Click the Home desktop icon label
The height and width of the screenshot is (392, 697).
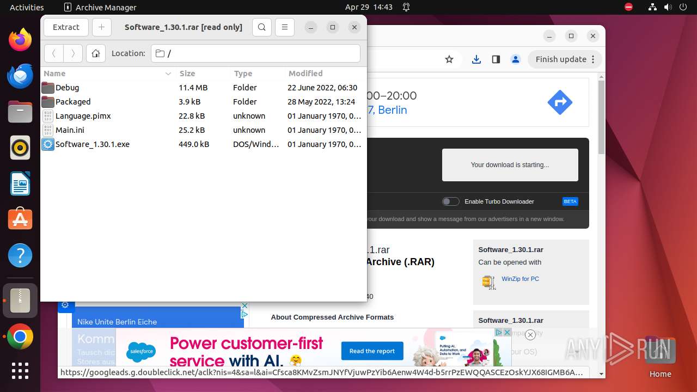tap(660, 374)
